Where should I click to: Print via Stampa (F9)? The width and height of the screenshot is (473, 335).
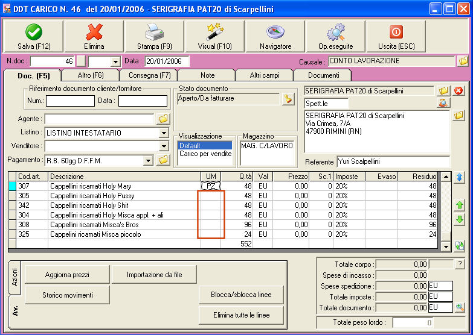pyautogui.click(x=155, y=36)
